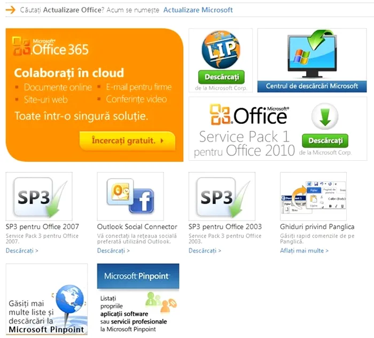Click Descărcați link under SP3 Office 2003
374x338 pixels.
click(205, 251)
